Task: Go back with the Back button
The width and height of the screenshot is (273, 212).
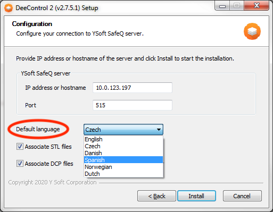Action: [156, 196]
